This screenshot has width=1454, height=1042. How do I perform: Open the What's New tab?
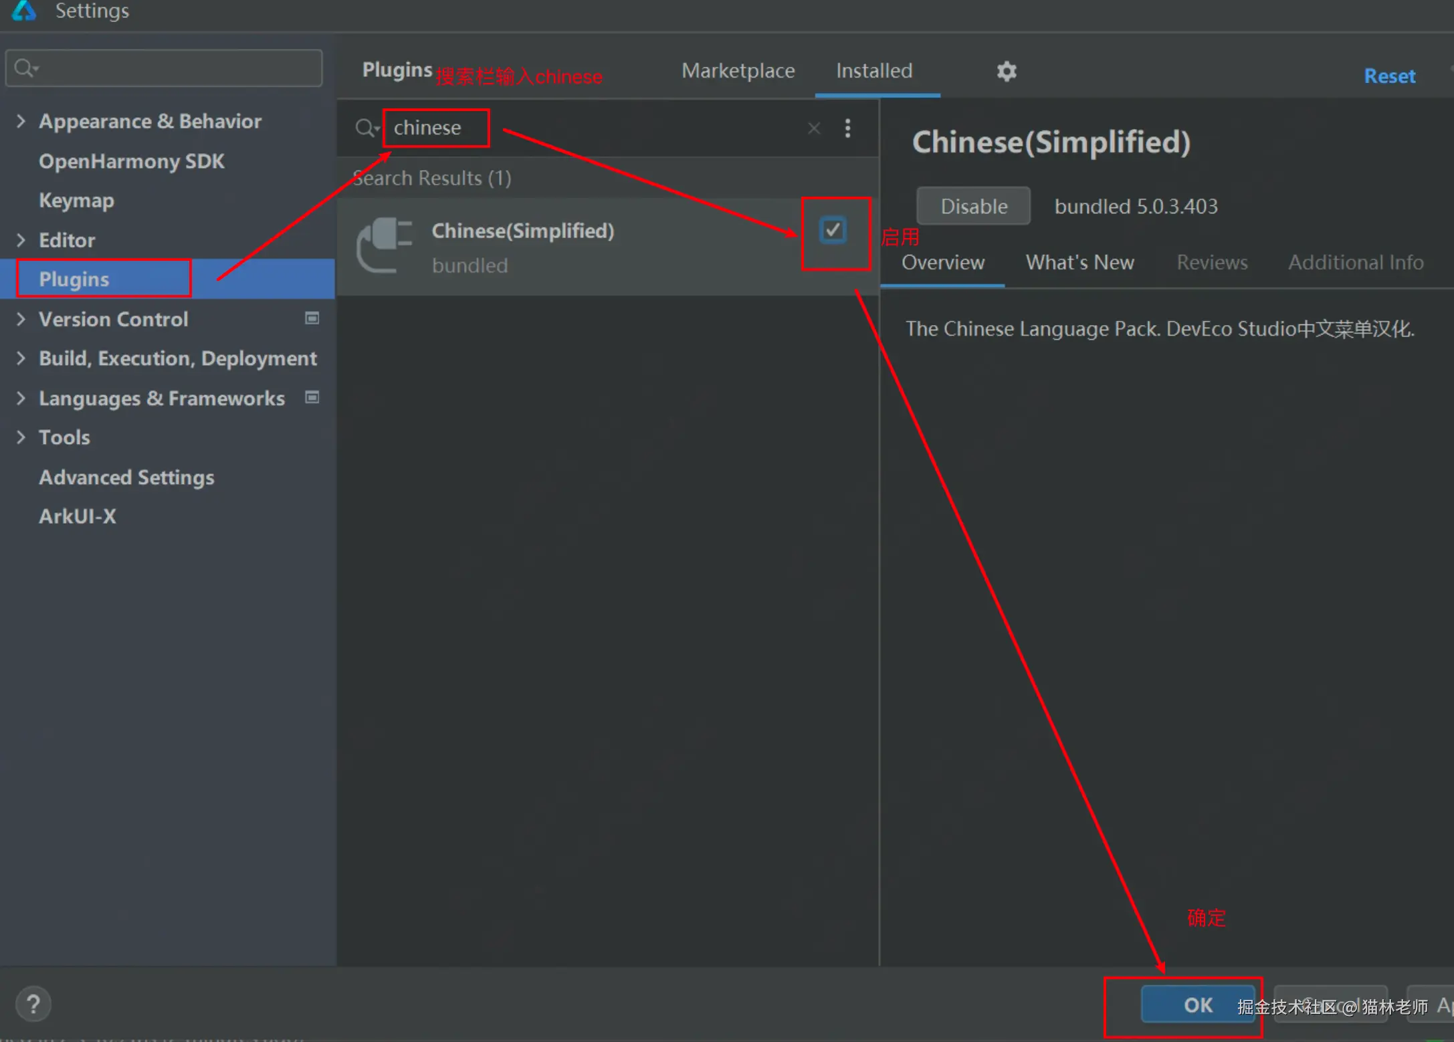pyautogui.click(x=1079, y=262)
